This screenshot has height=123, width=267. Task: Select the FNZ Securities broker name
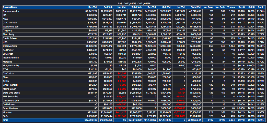click(10, 97)
